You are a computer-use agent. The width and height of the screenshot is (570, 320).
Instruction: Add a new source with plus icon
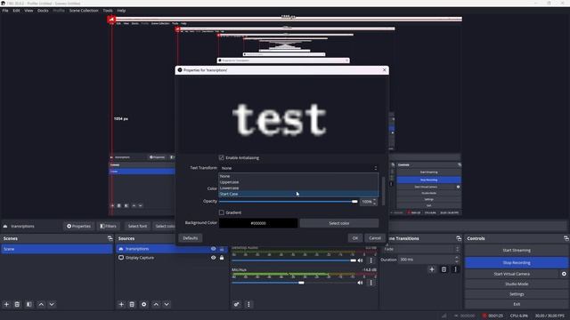point(121,304)
